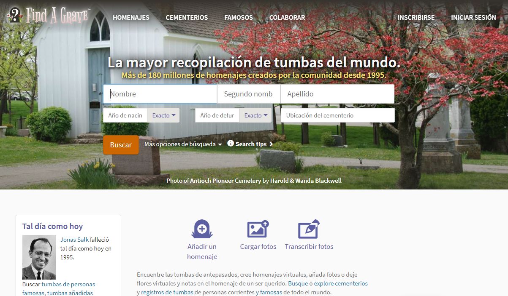Open the HOMENAJES menu
This screenshot has width=508, height=296.
(131, 18)
